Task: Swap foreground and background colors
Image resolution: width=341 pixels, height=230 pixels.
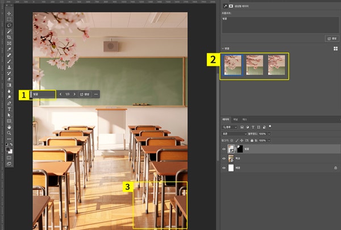Action: 11,144
